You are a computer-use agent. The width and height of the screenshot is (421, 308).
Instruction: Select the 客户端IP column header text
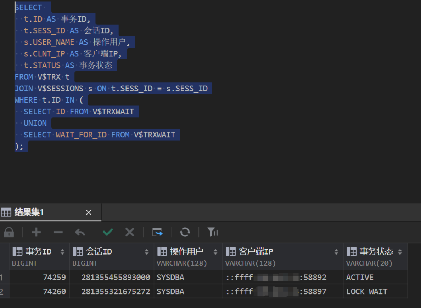(256, 251)
